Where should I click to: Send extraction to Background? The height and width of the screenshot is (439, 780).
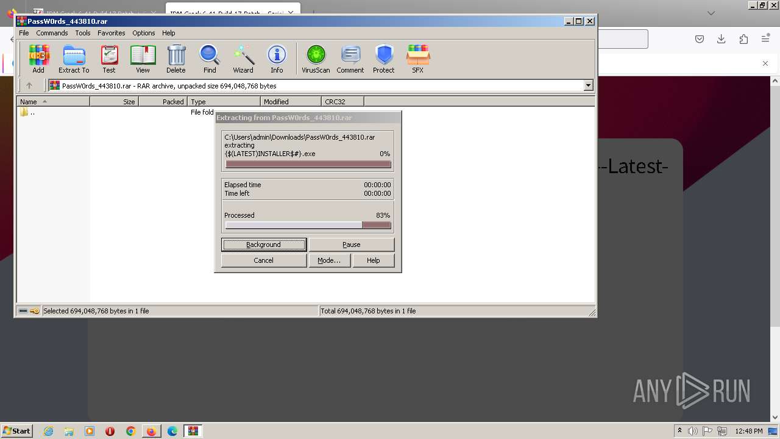coord(264,244)
